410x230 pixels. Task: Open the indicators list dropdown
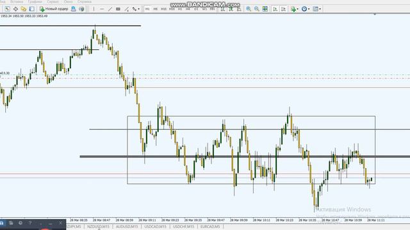(295, 9)
